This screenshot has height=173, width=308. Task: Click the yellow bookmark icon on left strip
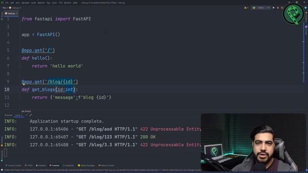(2, 145)
